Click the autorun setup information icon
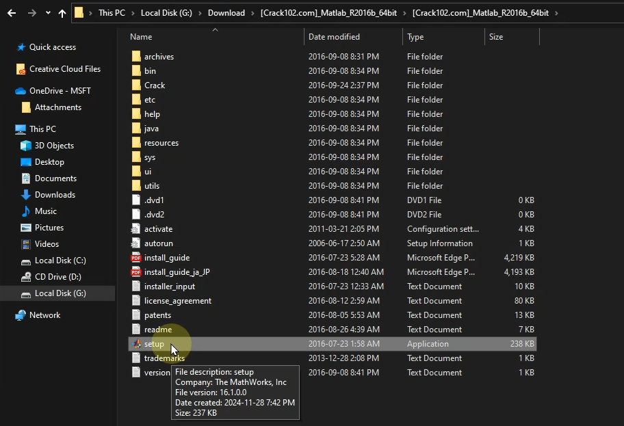This screenshot has width=624, height=426. pyautogui.click(x=136, y=243)
